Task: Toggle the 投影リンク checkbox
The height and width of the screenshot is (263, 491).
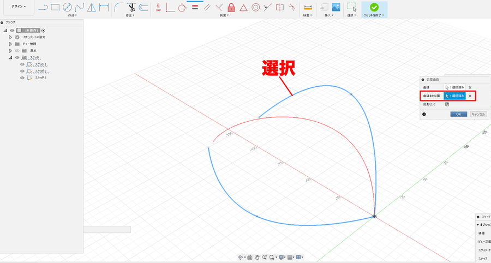Action: (x=447, y=104)
